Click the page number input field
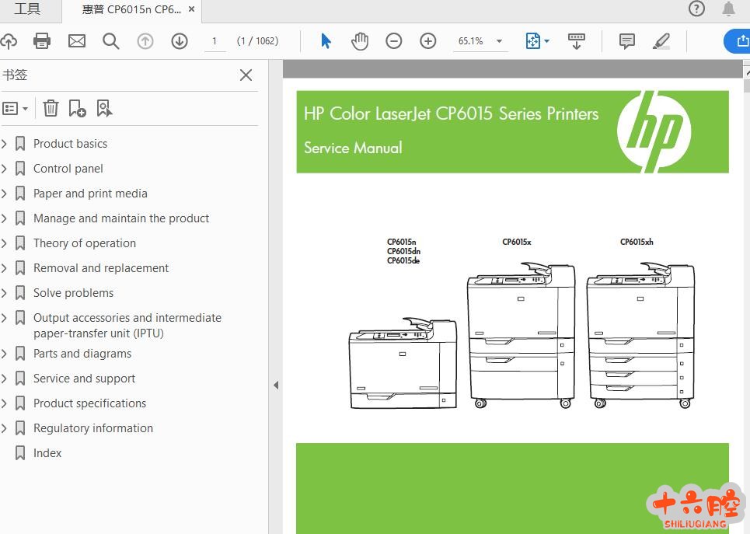Image resolution: width=750 pixels, height=534 pixels. pos(215,41)
